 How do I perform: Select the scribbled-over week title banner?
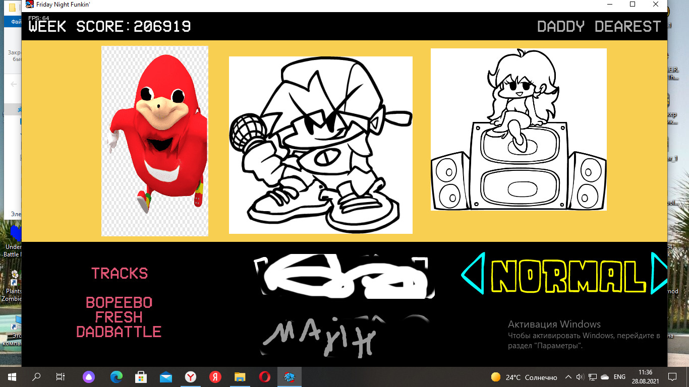pyautogui.click(x=344, y=276)
